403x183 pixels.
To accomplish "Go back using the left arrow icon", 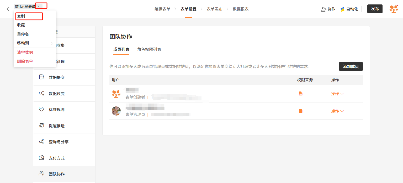I will [x=8, y=9].
